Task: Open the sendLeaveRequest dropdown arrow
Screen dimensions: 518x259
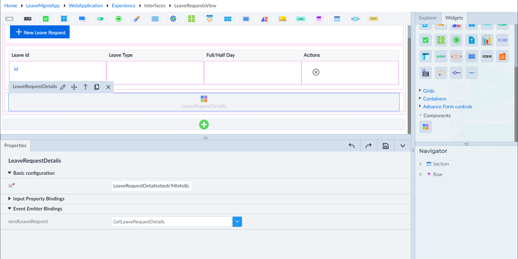Action: [237, 222]
